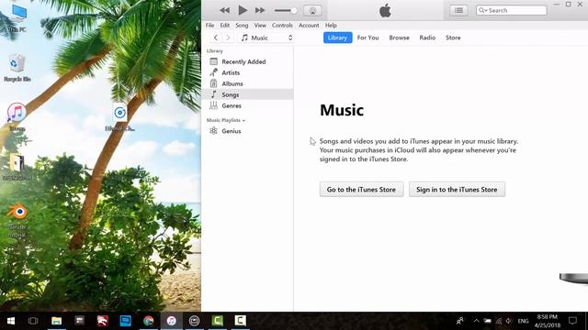
Task: Select the iTunes desktop shortcut
Action: [17, 116]
